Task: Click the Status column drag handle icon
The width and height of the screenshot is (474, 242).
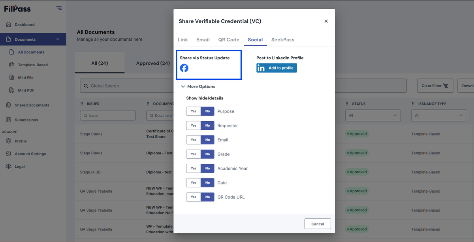Action: coord(347,104)
